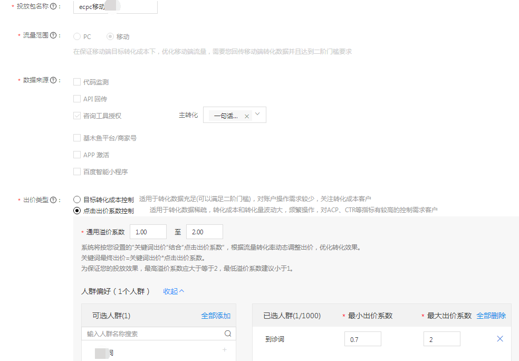This screenshot has width=519, height=361.
Task: Open the help tooltip next to 流量范围
Action: tap(53, 35)
